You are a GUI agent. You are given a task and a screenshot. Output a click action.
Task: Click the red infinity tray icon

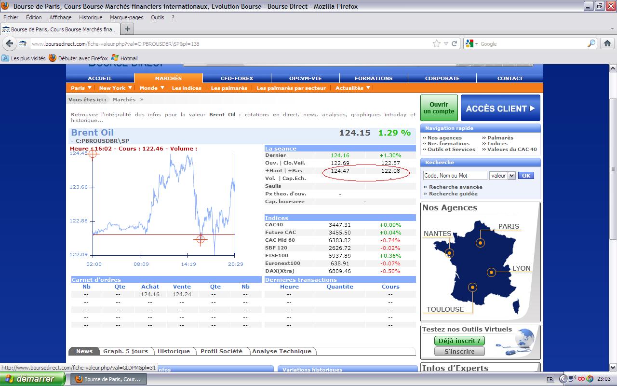point(581,379)
